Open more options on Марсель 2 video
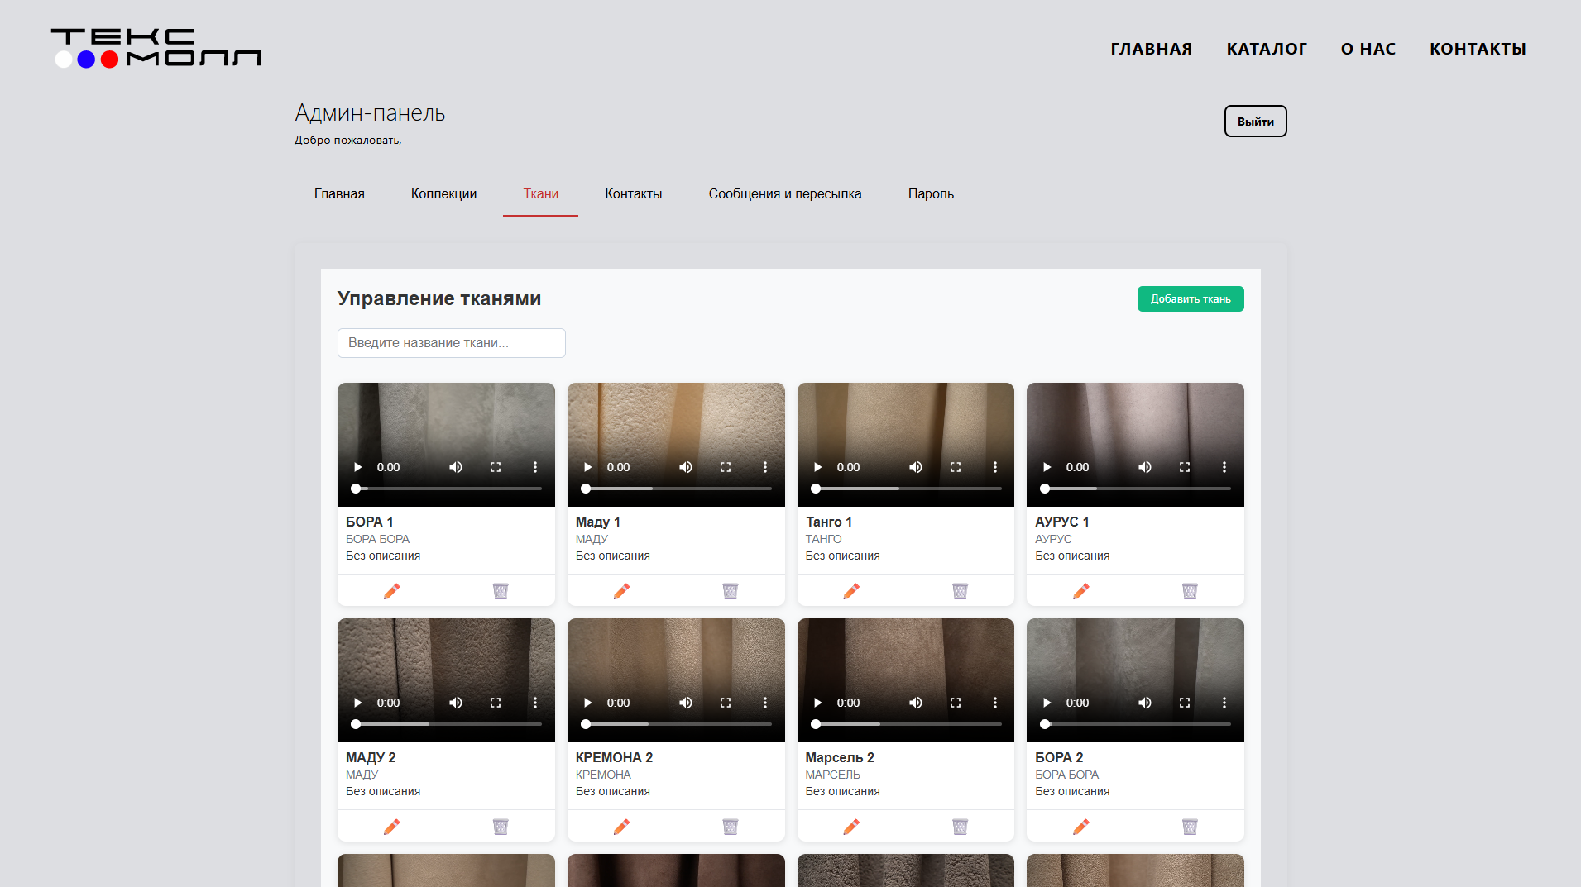 click(995, 703)
